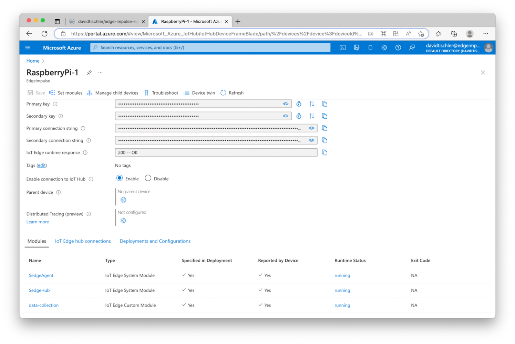
Task: Open Cloud Shell from the top bar
Action: 342,47
